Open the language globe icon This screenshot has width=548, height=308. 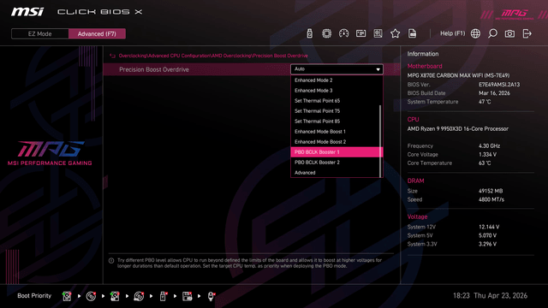[x=475, y=33]
